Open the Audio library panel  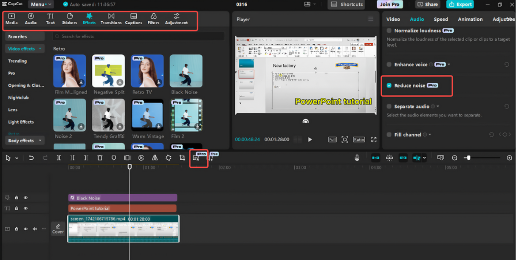tap(31, 19)
